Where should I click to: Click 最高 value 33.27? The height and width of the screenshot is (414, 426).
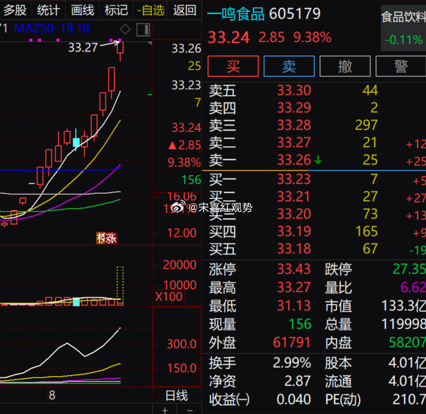pos(294,287)
